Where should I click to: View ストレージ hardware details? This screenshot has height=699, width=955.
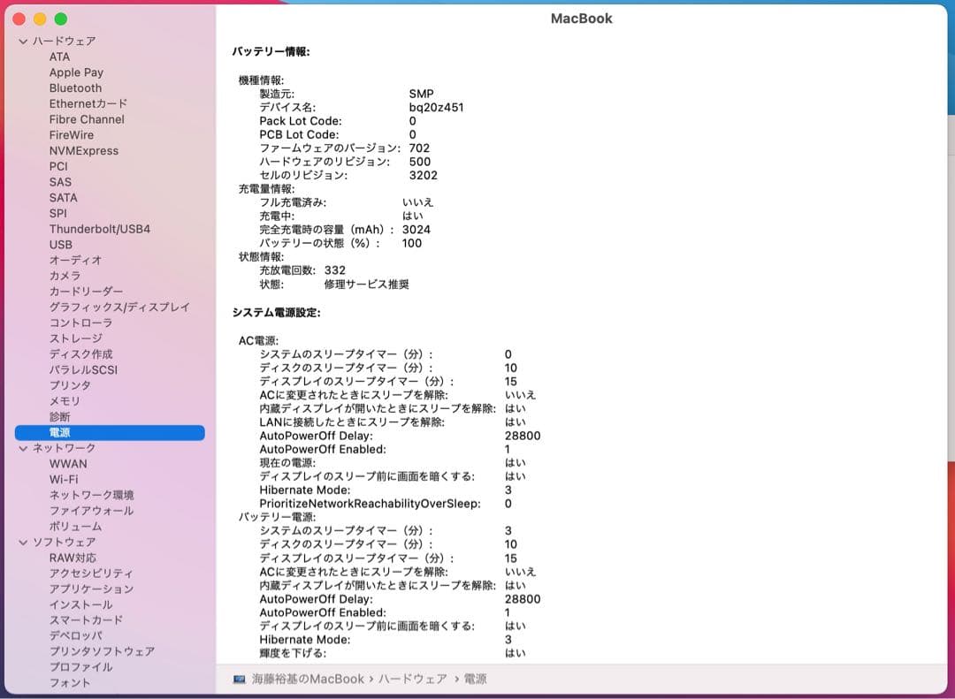[x=74, y=338]
